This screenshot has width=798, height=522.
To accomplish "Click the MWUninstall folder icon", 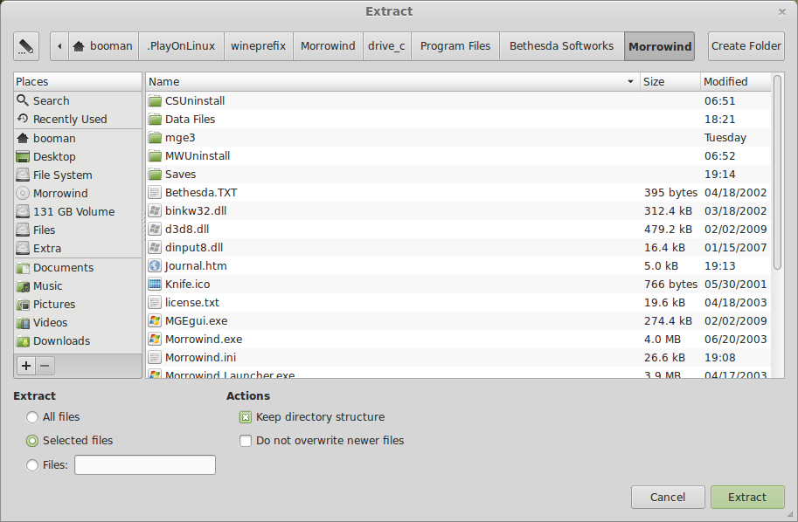I will coord(155,155).
